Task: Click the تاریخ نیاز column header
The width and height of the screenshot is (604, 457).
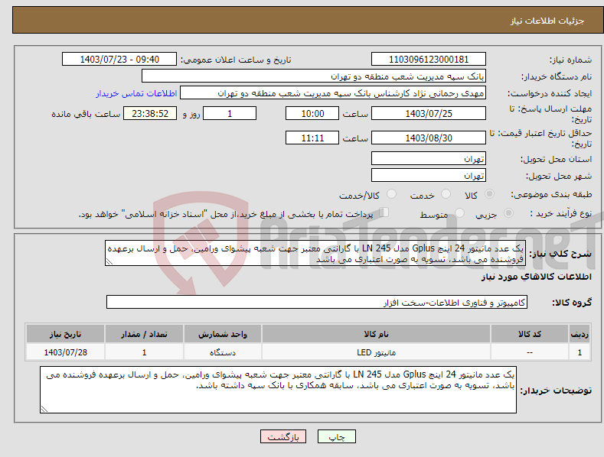Action: click(x=66, y=334)
